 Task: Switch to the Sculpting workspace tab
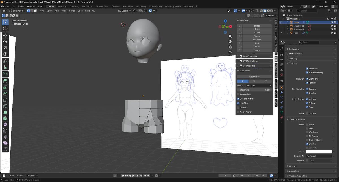(74, 6)
